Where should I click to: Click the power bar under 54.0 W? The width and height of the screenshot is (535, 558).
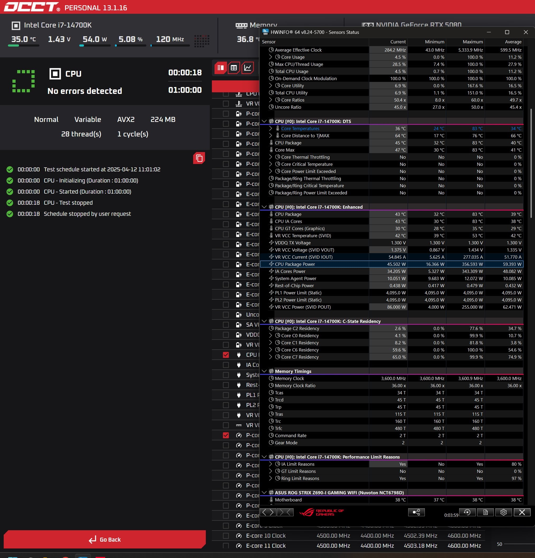pyautogui.click(x=95, y=45)
